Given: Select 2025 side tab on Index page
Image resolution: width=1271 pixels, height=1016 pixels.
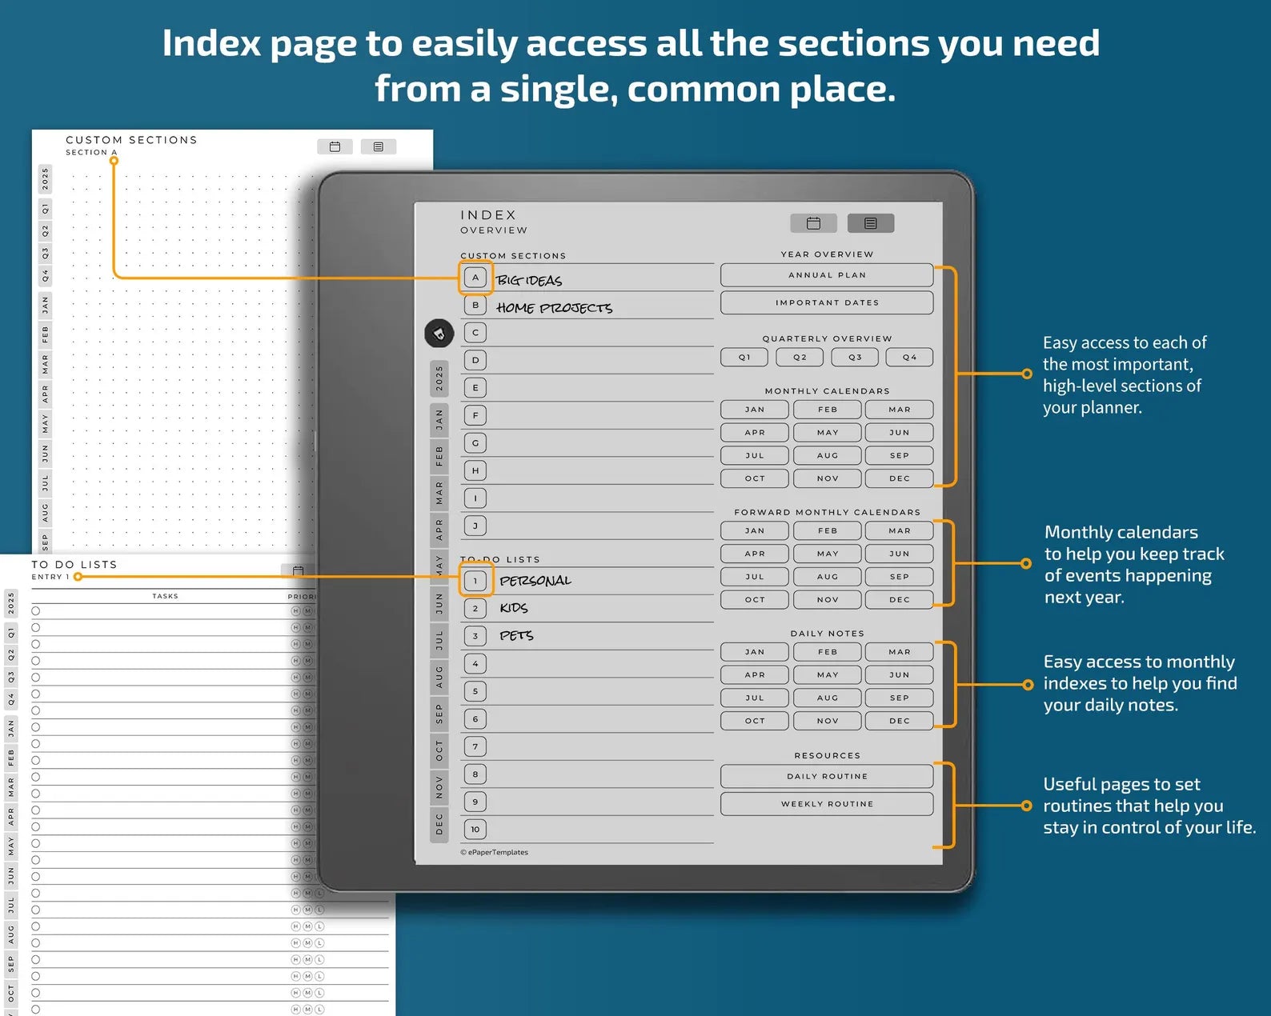Looking at the screenshot, I should click(x=439, y=379).
